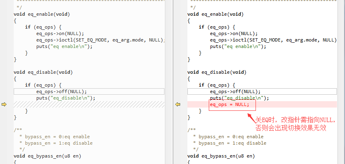
Task: Click puts("eq enable\n") line in right pane
Action: coord(238,47)
